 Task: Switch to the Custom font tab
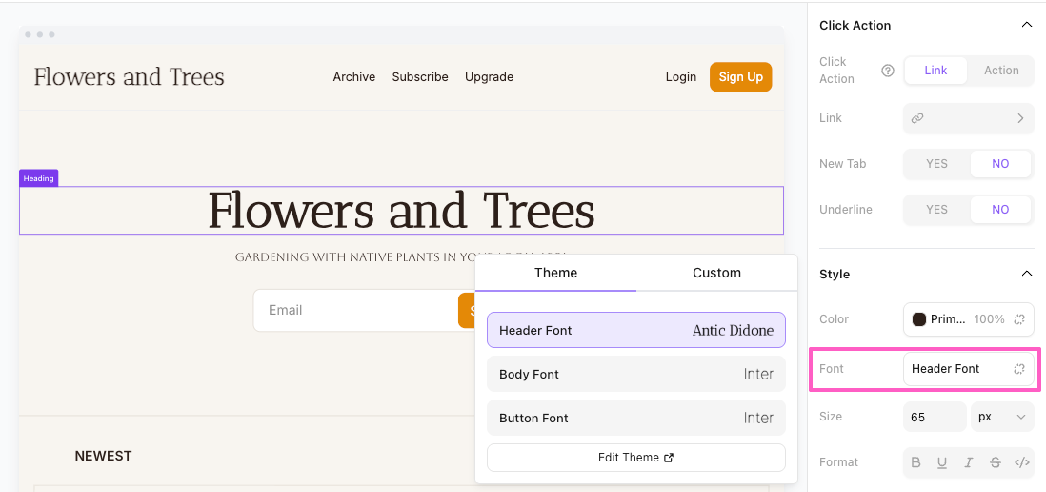[x=716, y=273]
